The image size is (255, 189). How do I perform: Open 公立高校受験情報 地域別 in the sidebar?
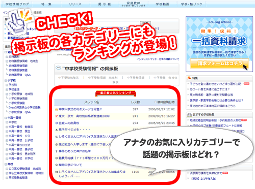click(25, 169)
